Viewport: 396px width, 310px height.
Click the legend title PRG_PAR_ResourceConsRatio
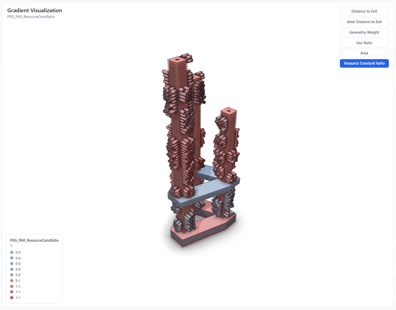(34, 240)
